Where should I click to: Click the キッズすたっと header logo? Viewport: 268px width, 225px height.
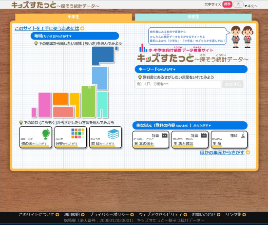55,5
